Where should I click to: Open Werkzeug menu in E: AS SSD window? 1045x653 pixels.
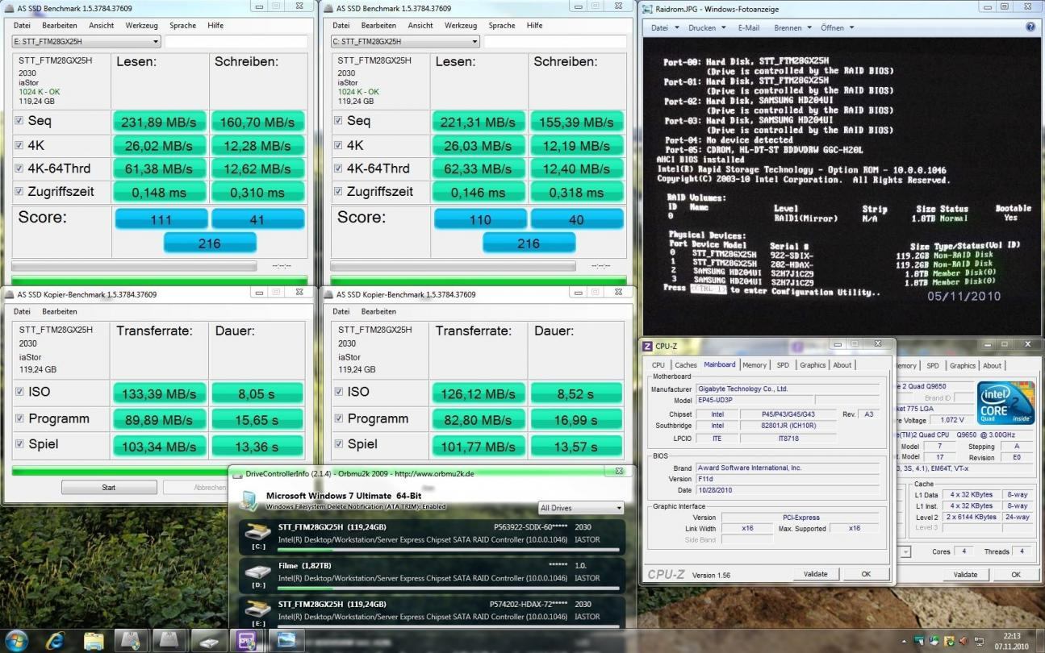point(141,25)
